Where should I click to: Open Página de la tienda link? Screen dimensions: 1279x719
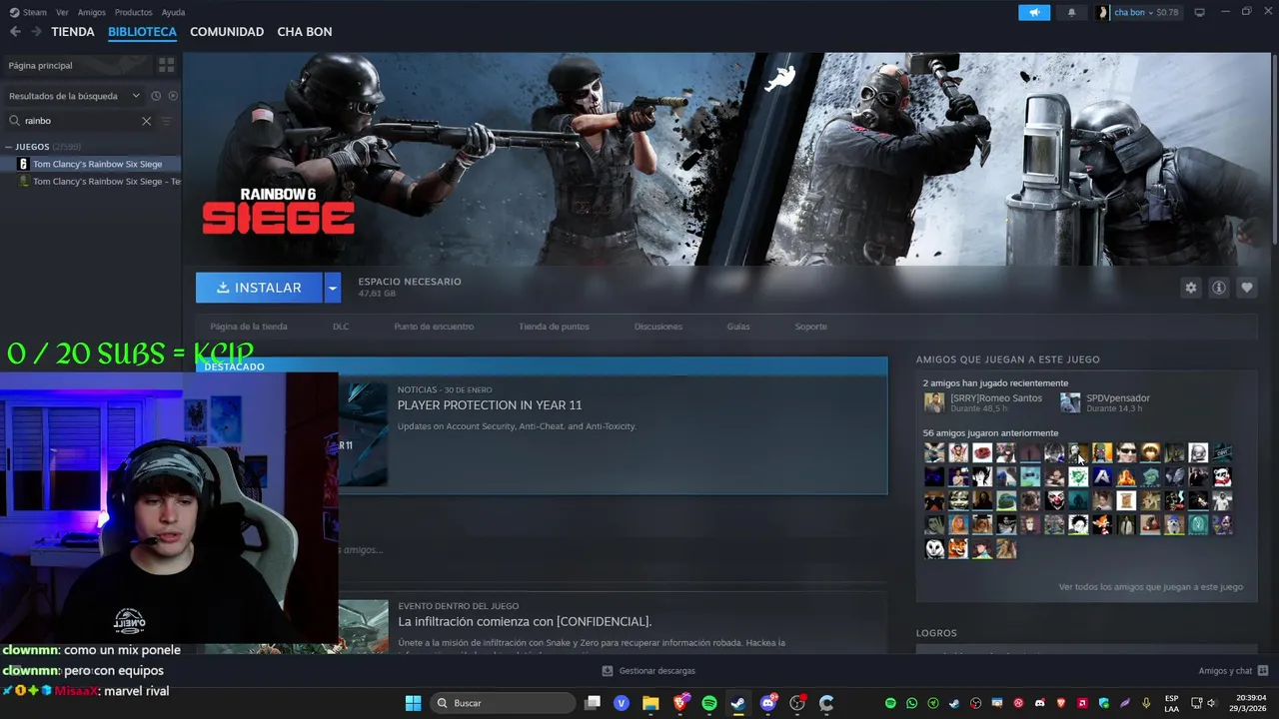[x=249, y=327]
